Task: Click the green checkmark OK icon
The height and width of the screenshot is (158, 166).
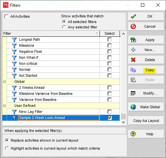Action: [x=133, y=16]
